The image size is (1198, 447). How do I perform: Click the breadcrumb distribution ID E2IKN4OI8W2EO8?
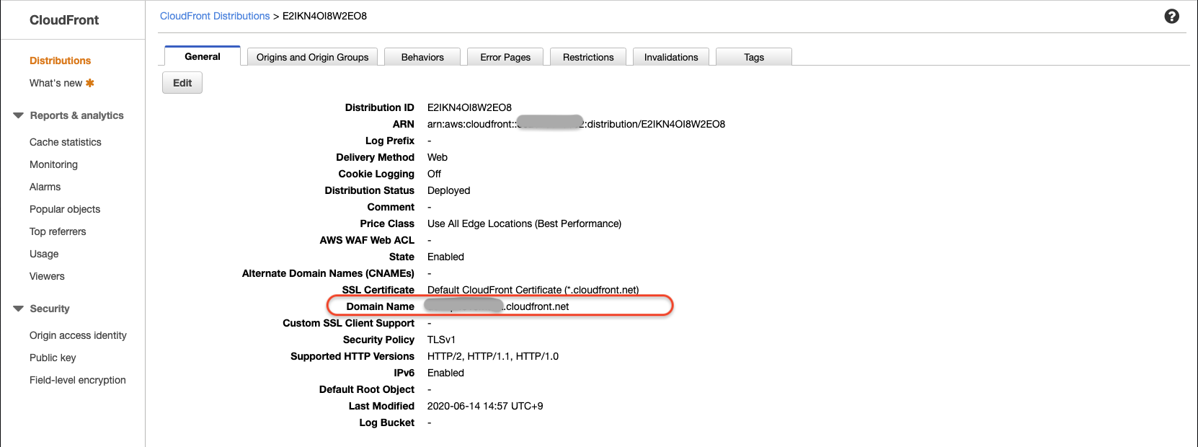click(324, 16)
